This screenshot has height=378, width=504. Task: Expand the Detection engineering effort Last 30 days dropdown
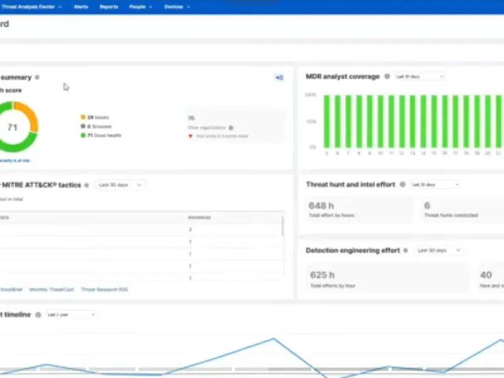[439, 250]
